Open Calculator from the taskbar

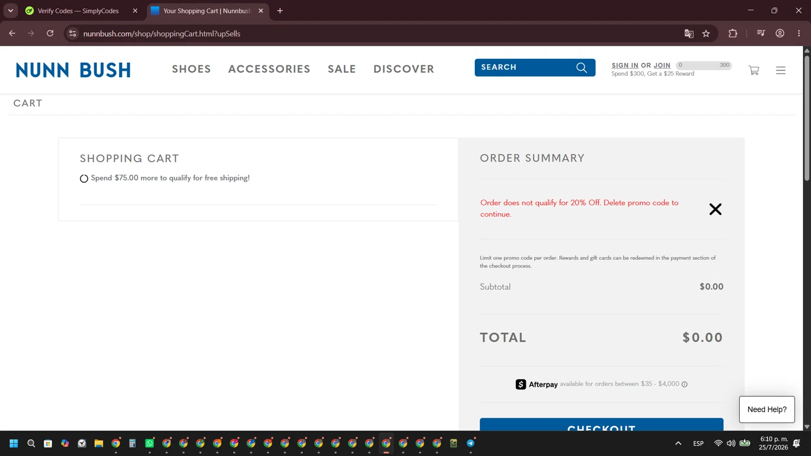point(132,444)
